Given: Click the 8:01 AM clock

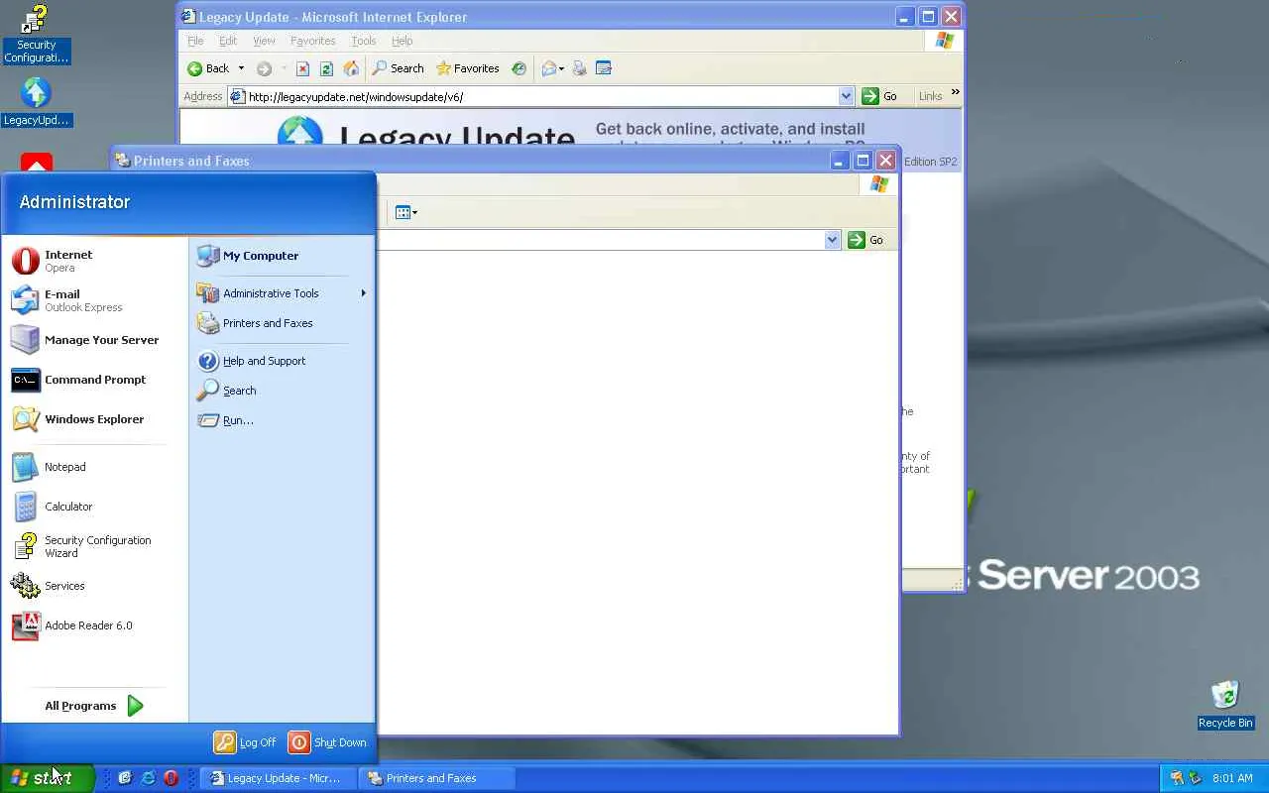Looking at the screenshot, I should point(1232,778).
